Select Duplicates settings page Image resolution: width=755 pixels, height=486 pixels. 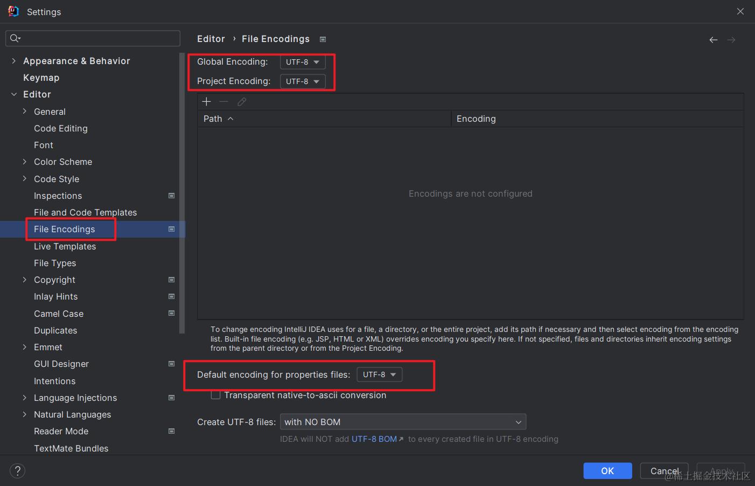tap(55, 330)
